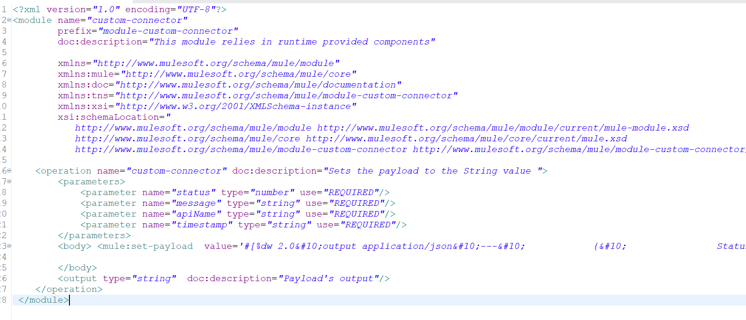This screenshot has width=746, height=320.
Task: Click the "timestamp" parameter name value
Action: 202,225
